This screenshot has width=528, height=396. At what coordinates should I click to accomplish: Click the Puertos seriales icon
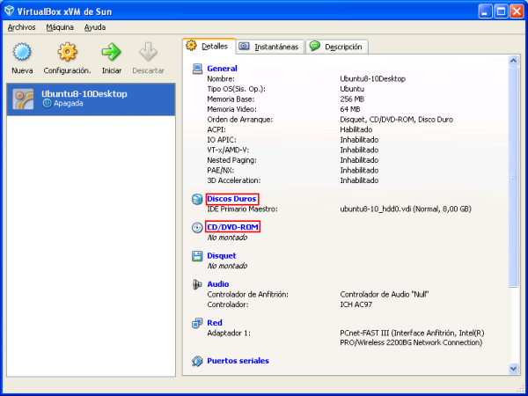click(197, 361)
